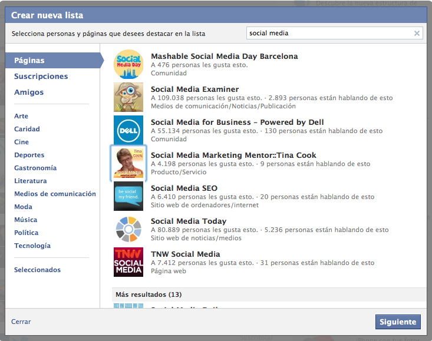Select Social Media SEO page thumbnail
The height and width of the screenshot is (341, 432).
[x=128, y=196]
